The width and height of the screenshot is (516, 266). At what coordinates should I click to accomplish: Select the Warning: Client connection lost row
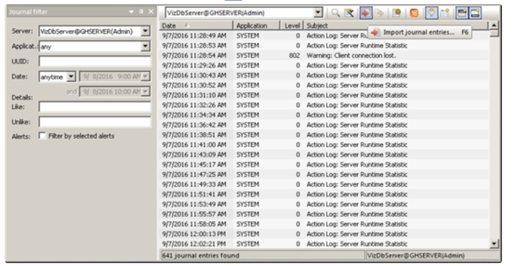point(324,56)
